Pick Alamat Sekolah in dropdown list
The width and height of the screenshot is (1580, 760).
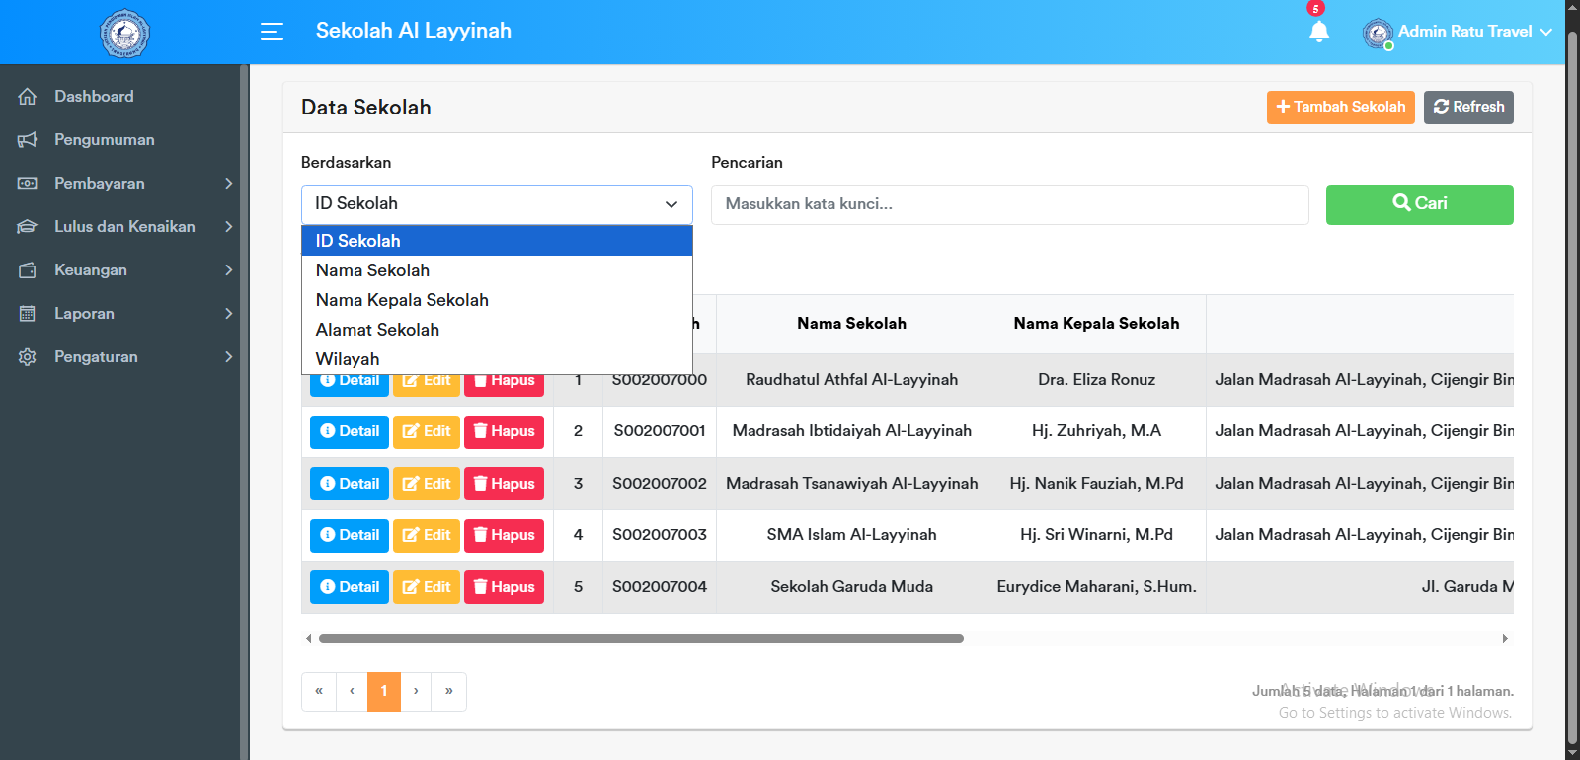point(377,330)
